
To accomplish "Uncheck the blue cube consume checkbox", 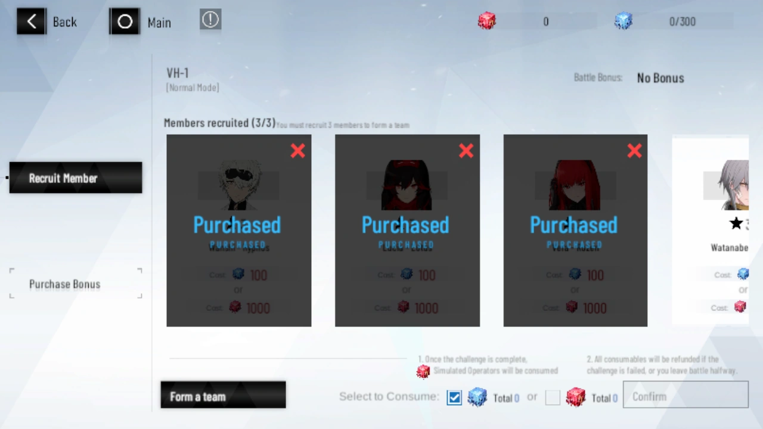I will [454, 397].
